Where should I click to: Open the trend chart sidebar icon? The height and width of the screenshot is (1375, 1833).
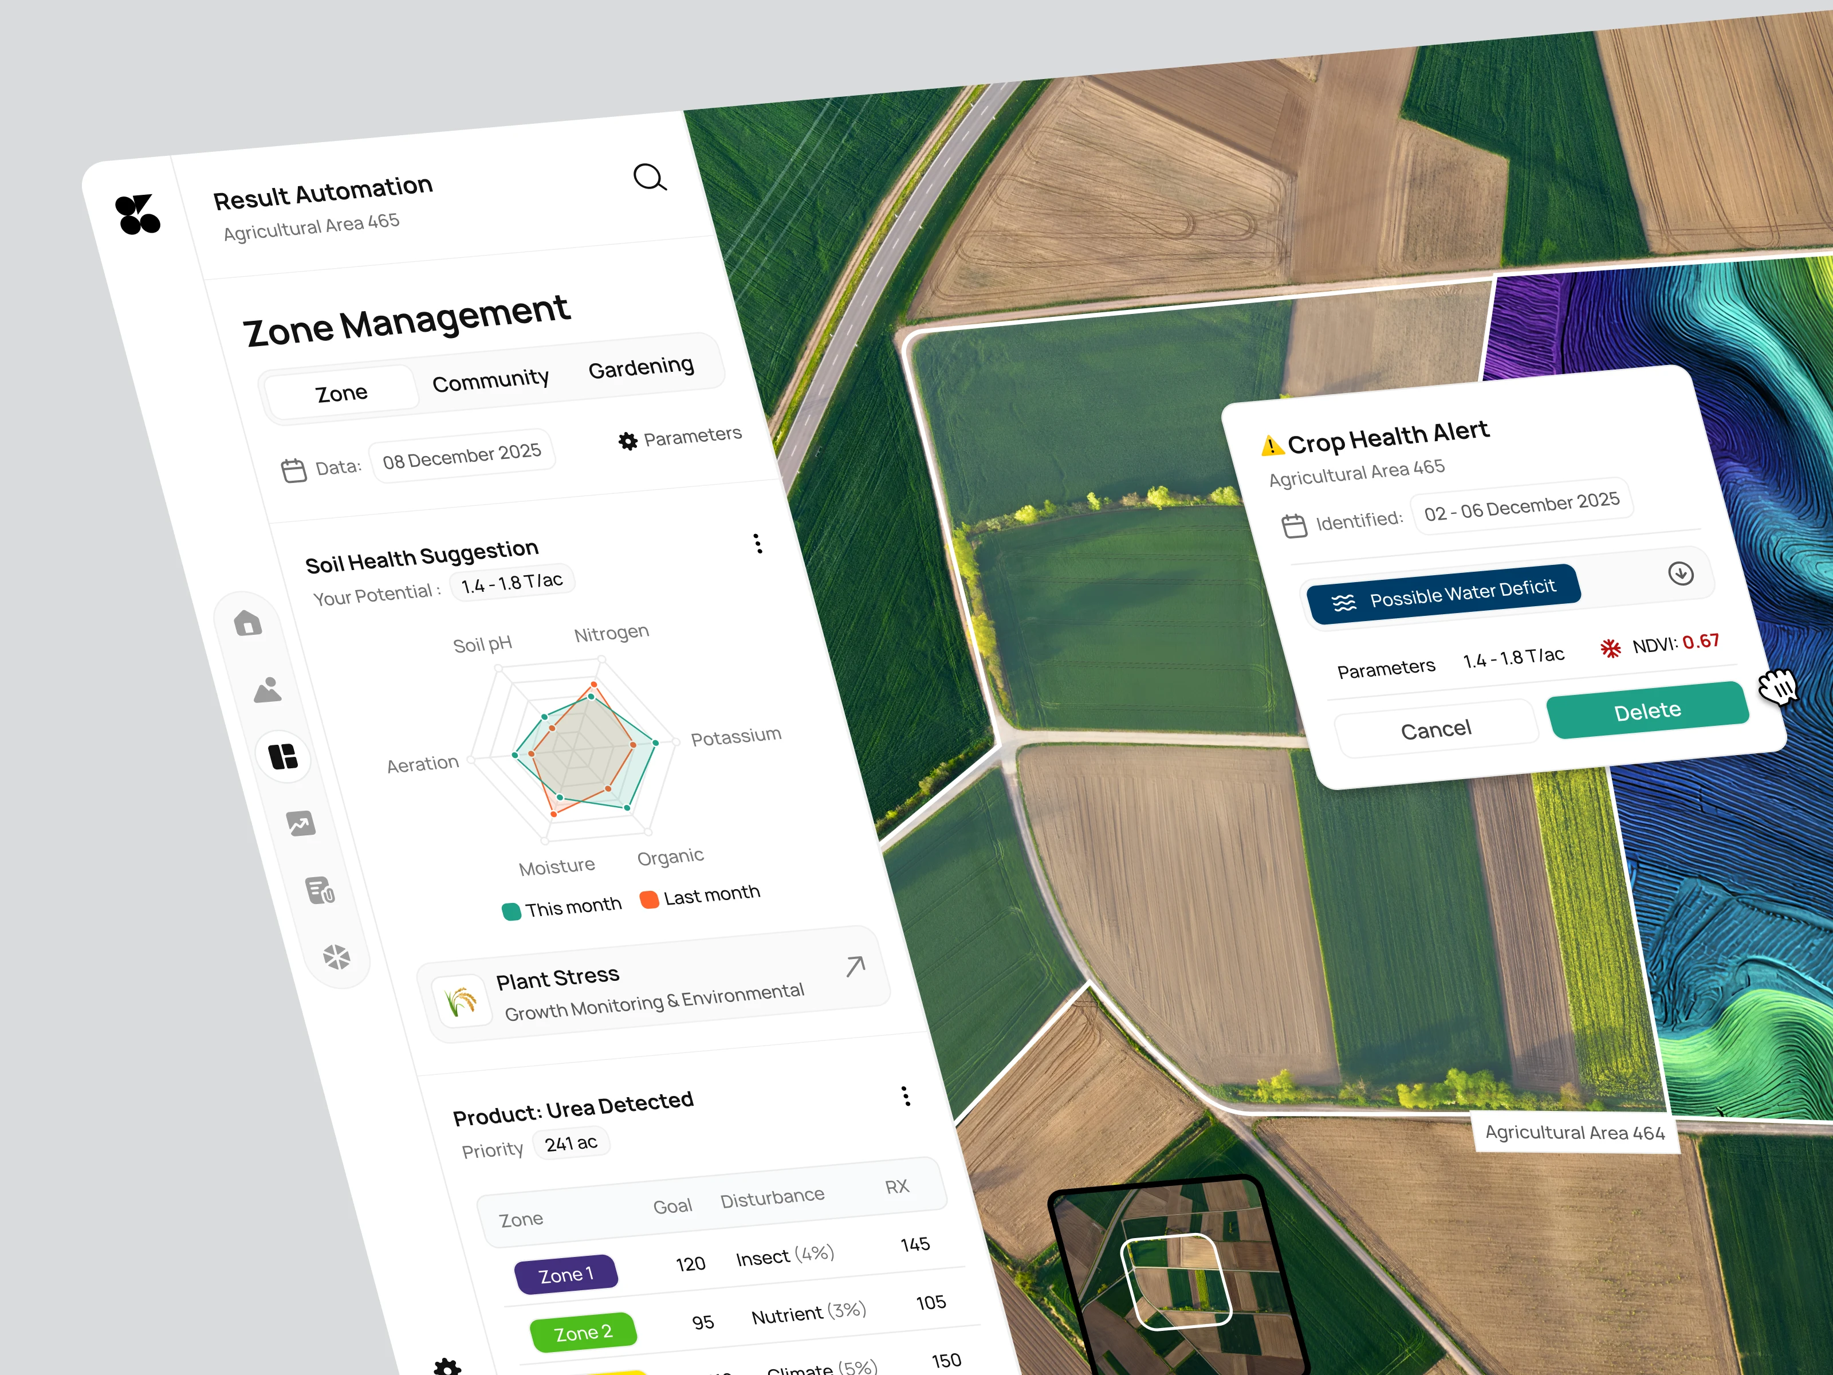(x=301, y=823)
